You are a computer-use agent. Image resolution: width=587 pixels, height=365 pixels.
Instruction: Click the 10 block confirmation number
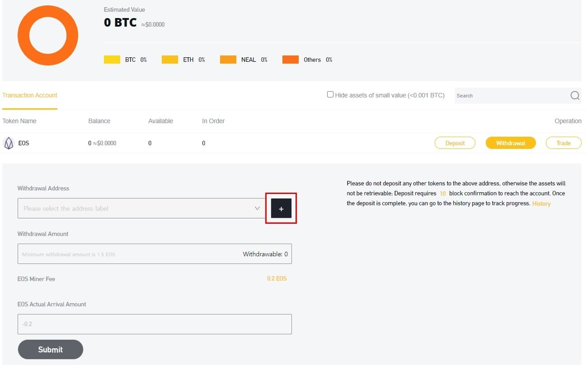pos(443,194)
